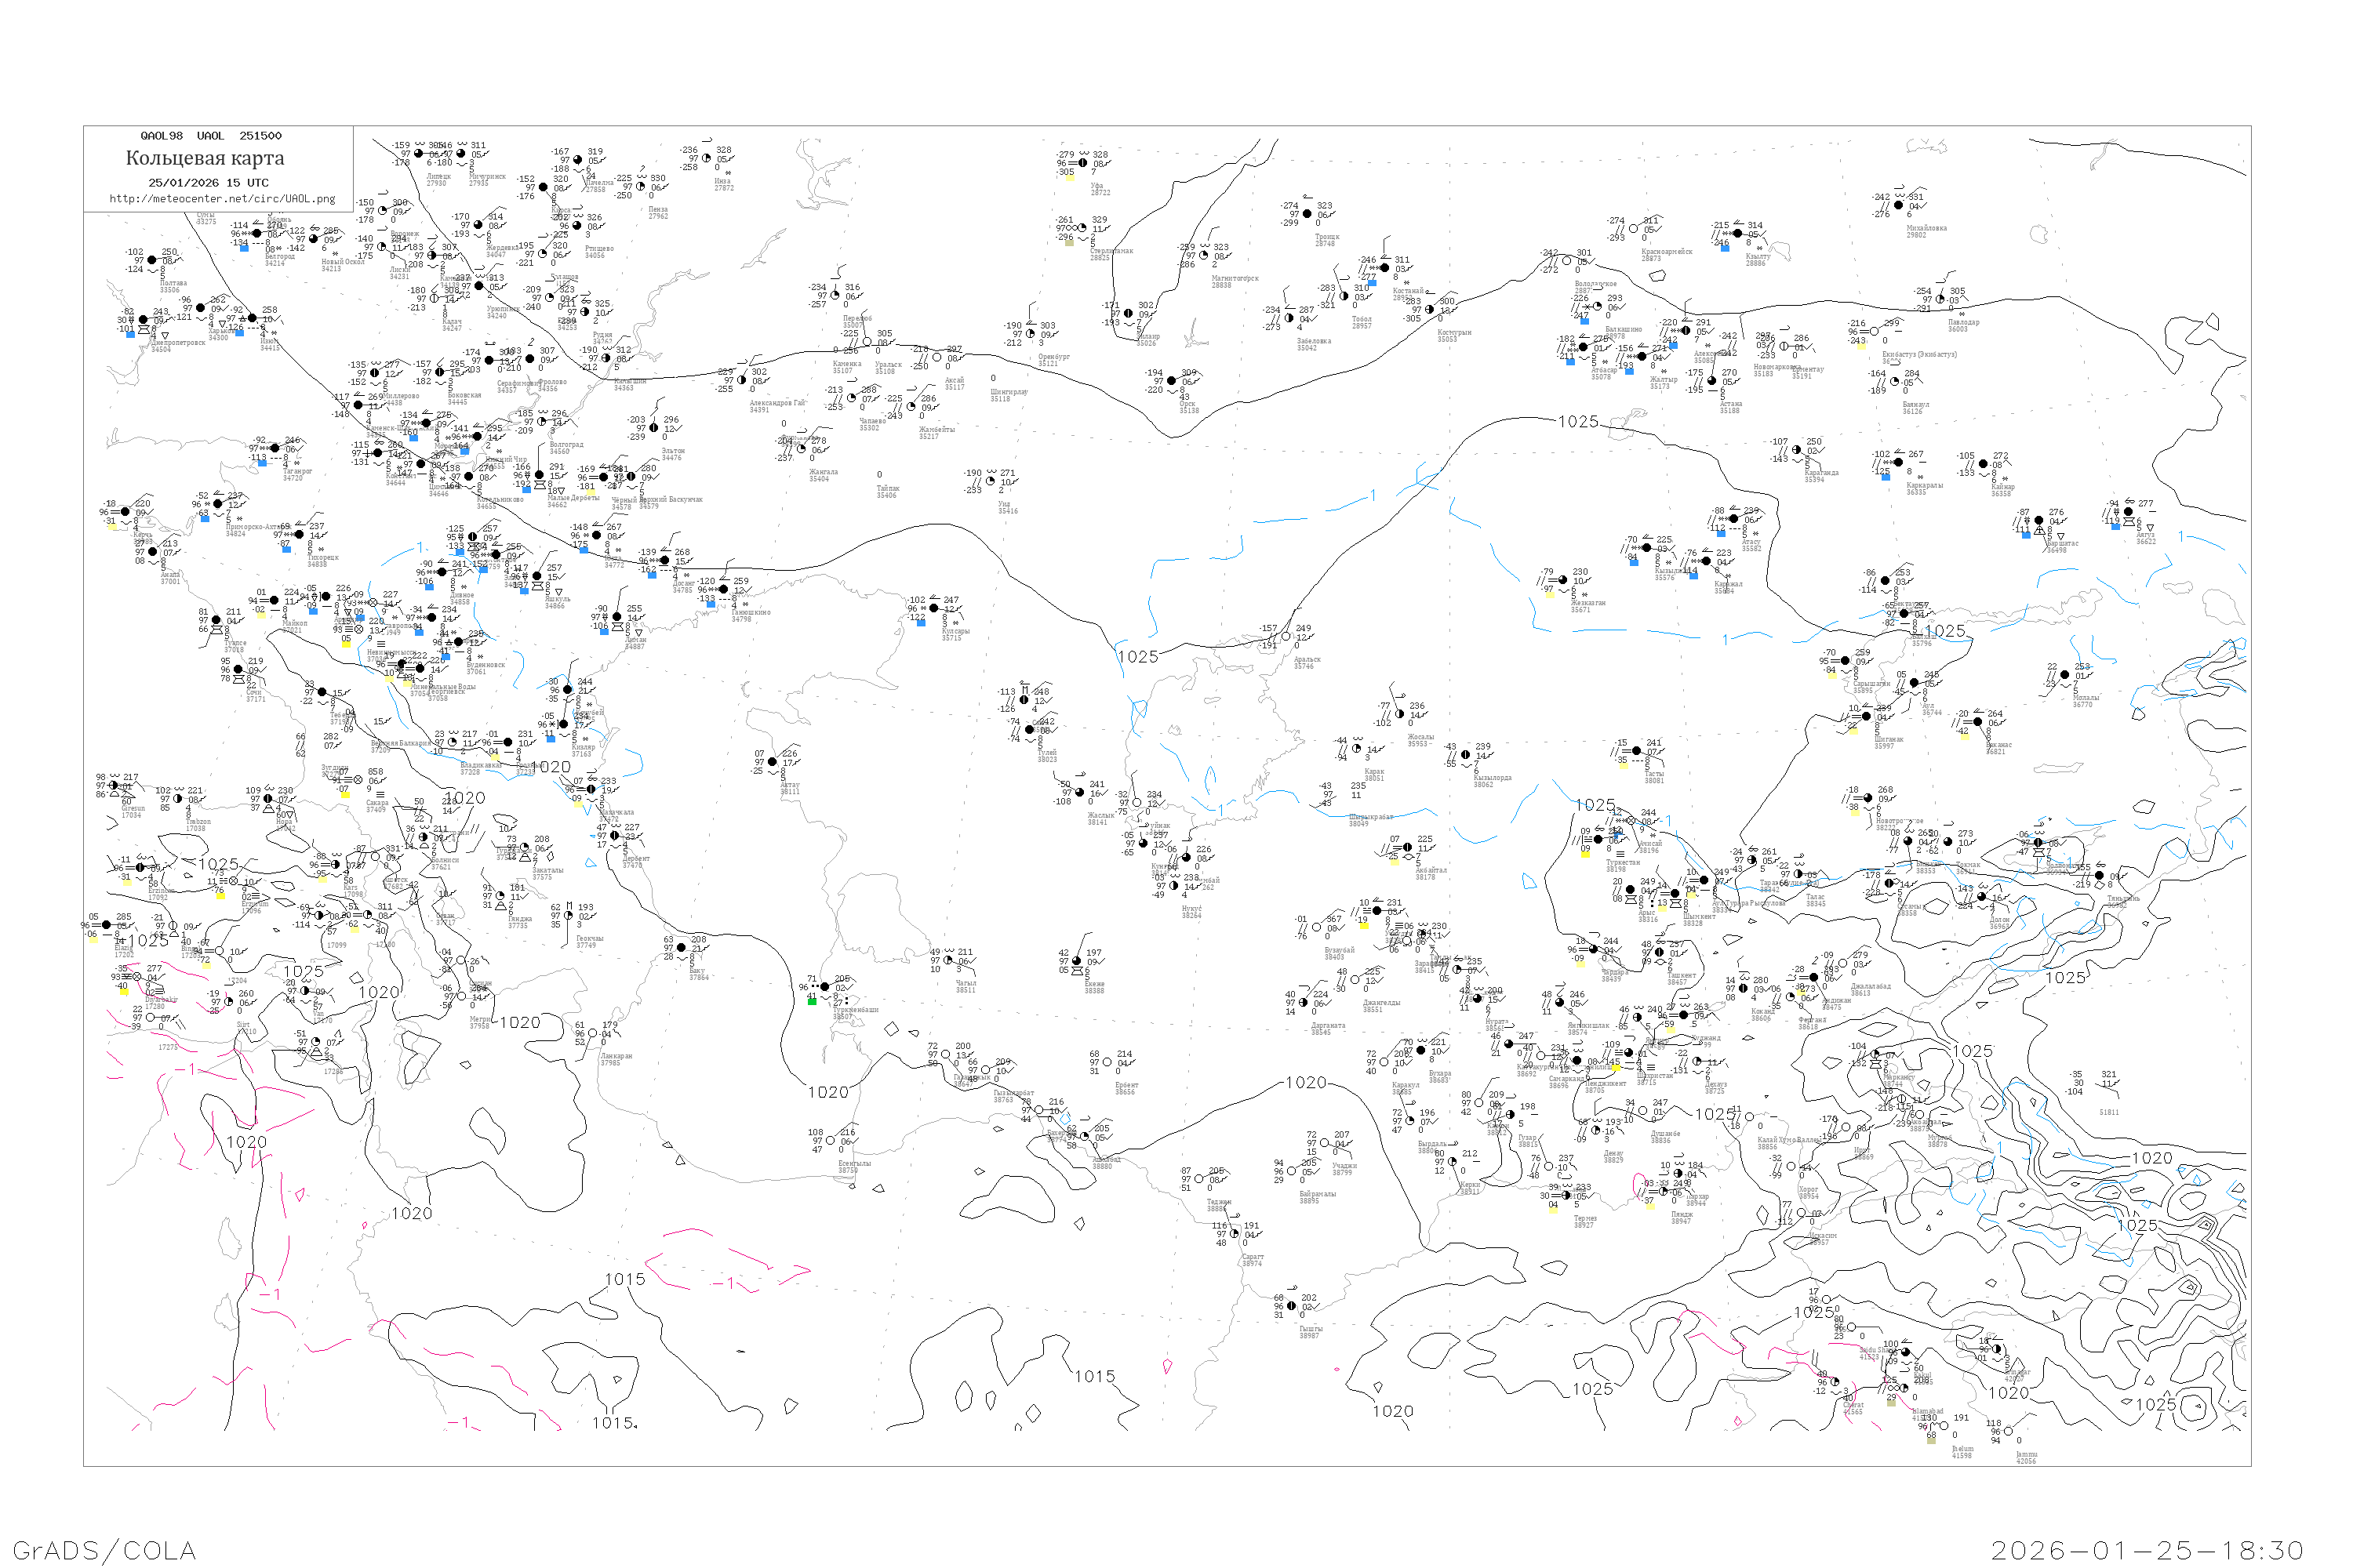Click the 2026-01-25-18:30 timestamp
This screenshot has width=2353, height=1568.
[2147, 1550]
